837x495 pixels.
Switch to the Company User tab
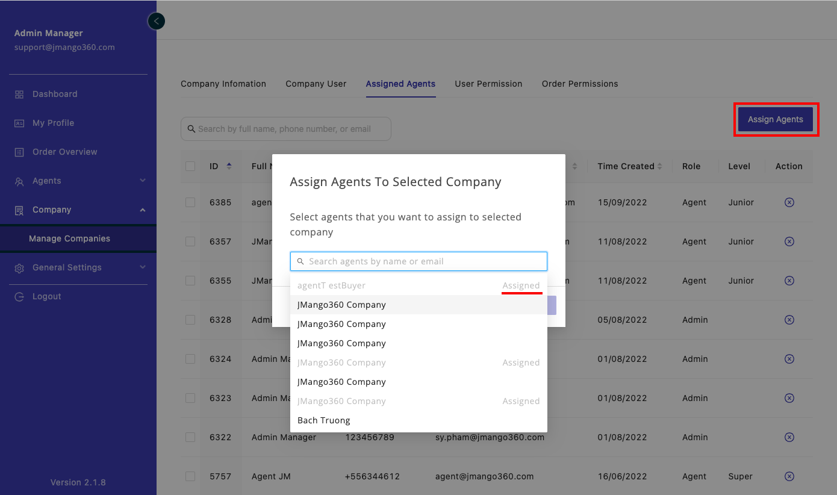coord(316,84)
